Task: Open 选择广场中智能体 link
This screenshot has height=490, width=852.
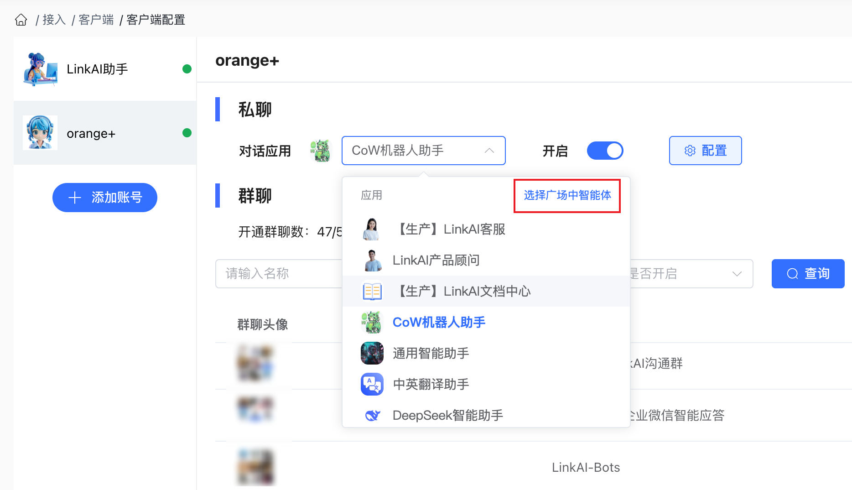Action: (567, 195)
